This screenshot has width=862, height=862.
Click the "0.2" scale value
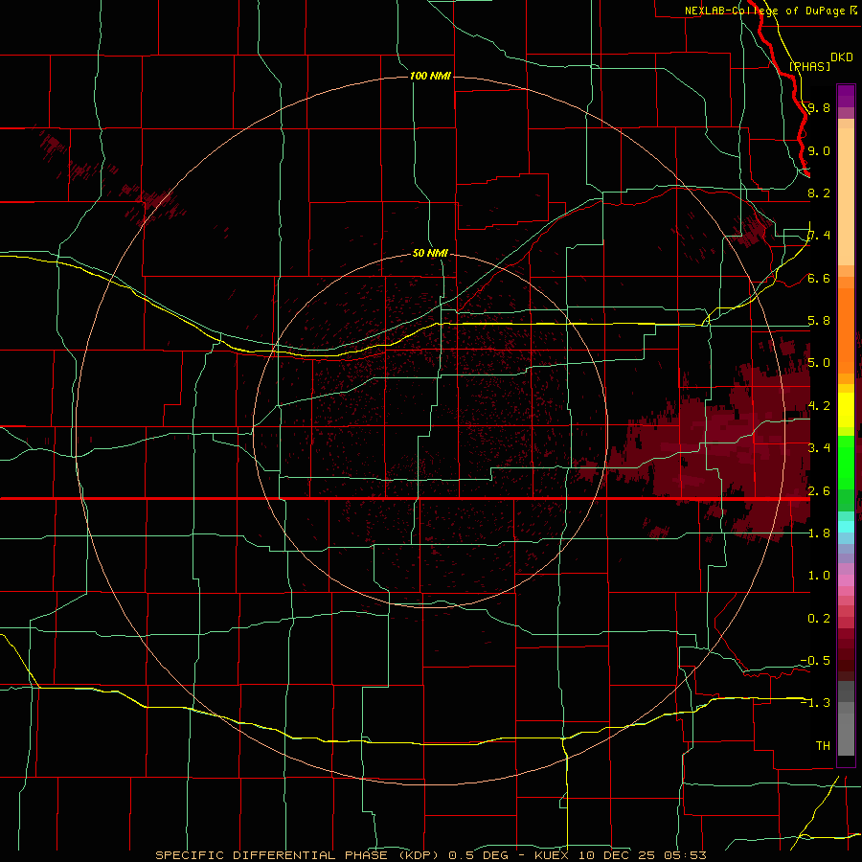(819, 618)
